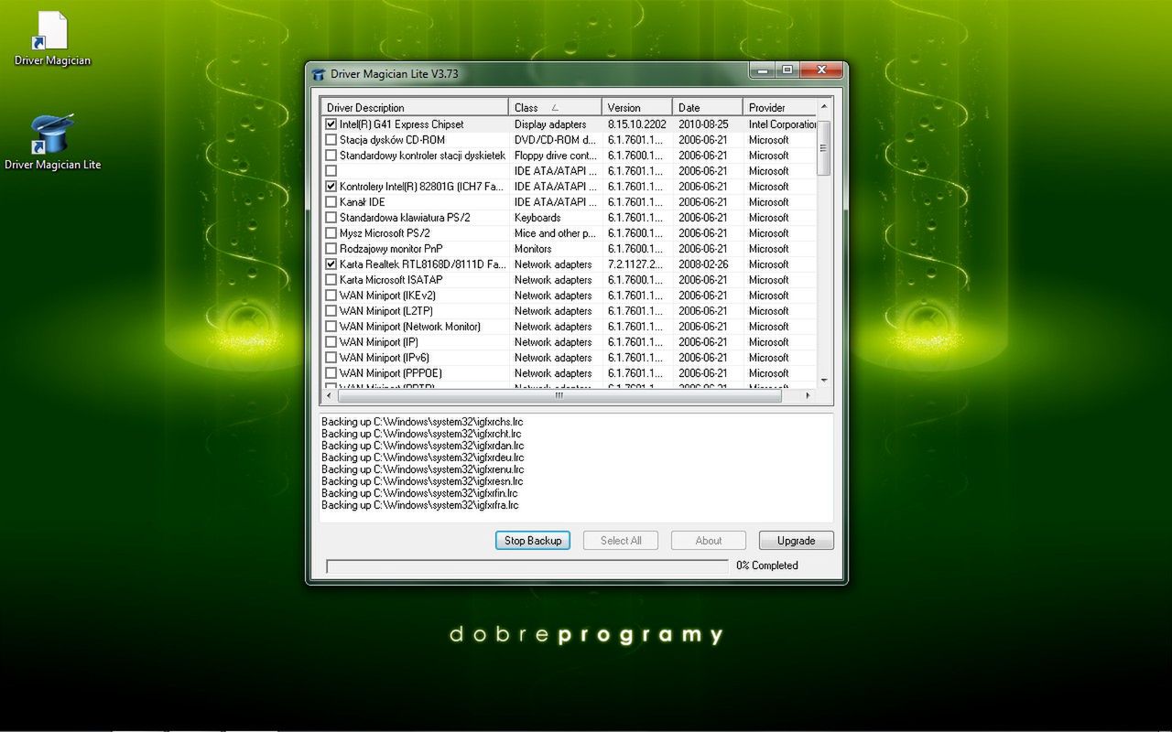The width and height of the screenshot is (1172, 732).
Task: Check the WAN Miniport (IKEv2) driver
Action: tap(331, 296)
